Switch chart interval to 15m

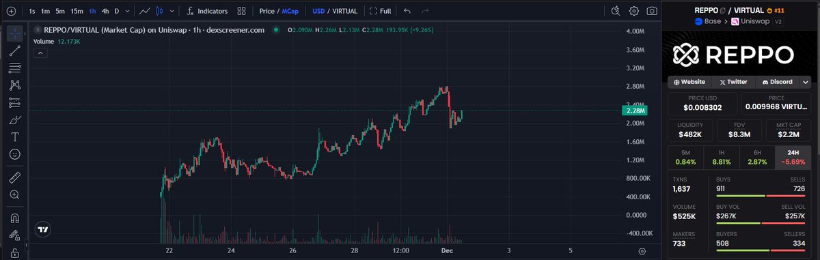click(x=77, y=12)
